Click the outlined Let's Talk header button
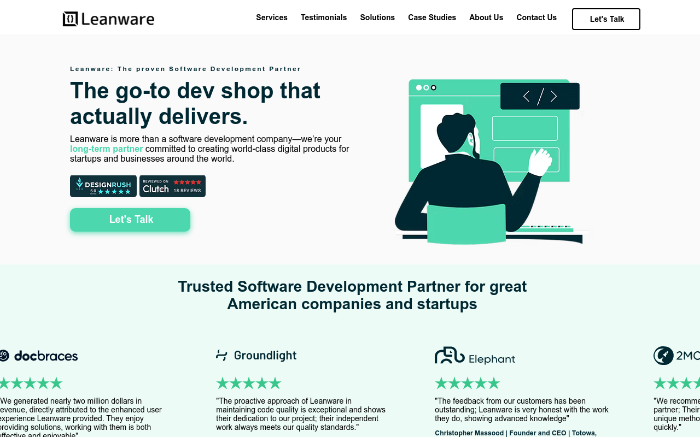This screenshot has height=437, width=700. pos(606,19)
